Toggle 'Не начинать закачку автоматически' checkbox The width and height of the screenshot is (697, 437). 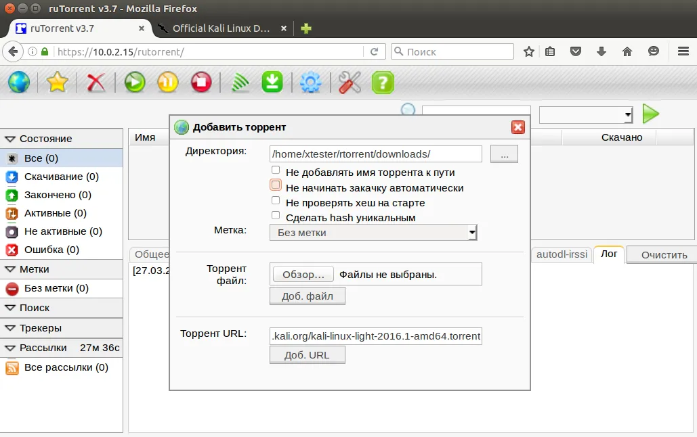click(x=276, y=185)
